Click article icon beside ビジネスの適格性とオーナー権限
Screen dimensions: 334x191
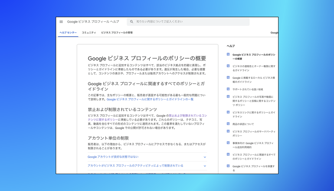pos(228,66)
